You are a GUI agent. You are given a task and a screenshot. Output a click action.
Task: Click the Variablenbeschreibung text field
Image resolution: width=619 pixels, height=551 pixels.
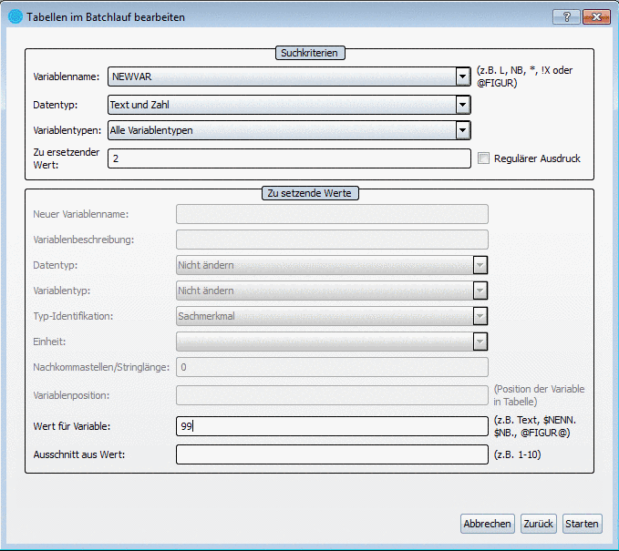pyautogui.click(x=332, y=240)
